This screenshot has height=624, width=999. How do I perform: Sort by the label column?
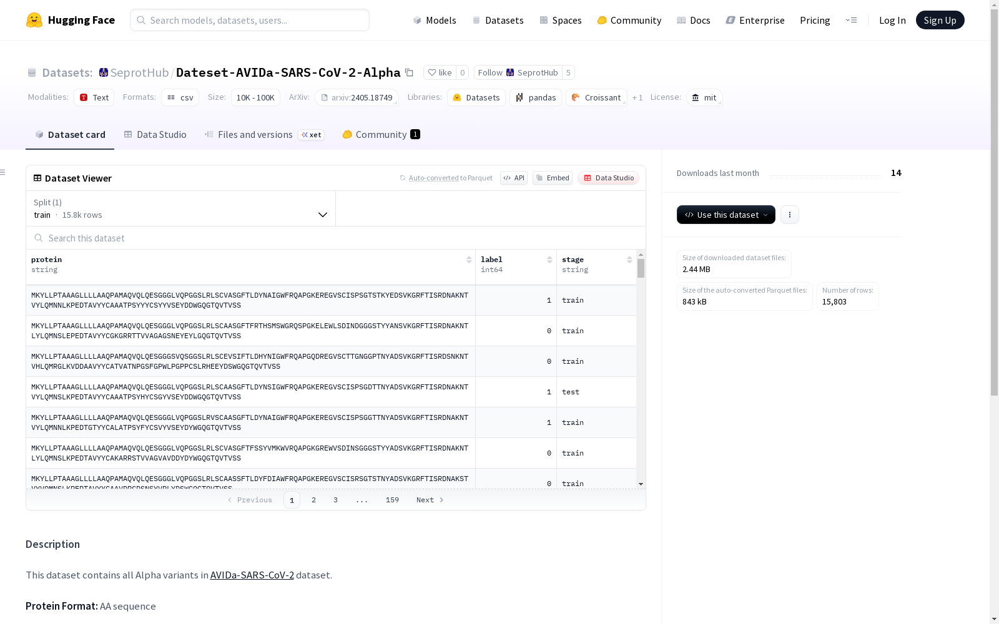tap(549, 260)
